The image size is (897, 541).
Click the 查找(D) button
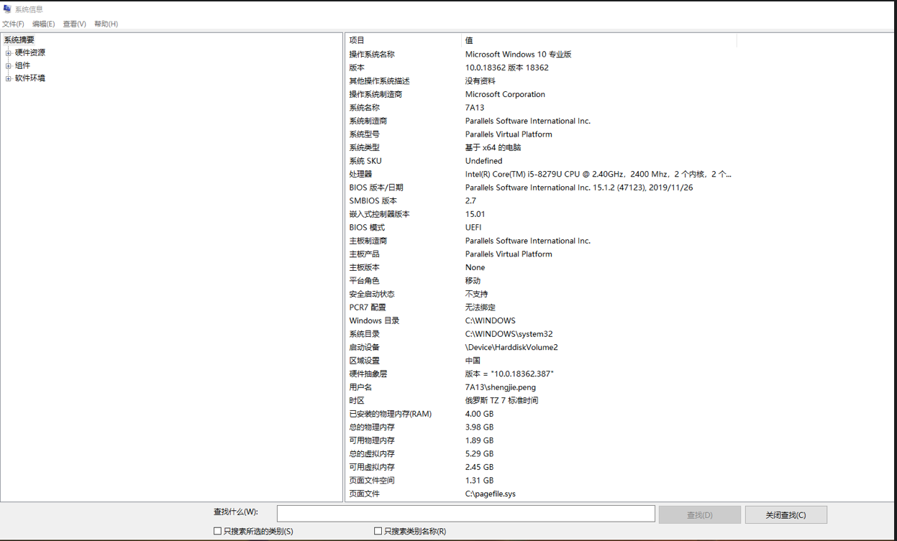pyautogui.click(x=699, y=514)
